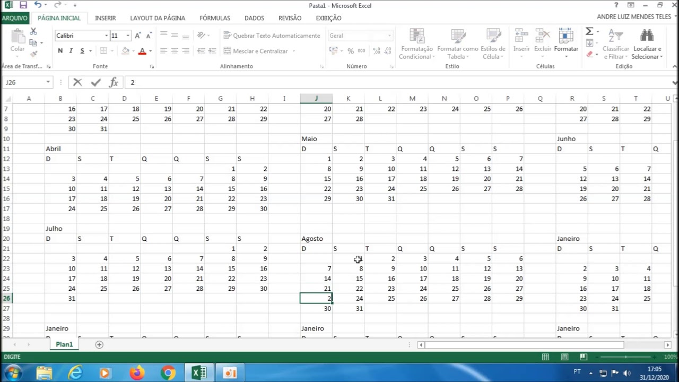Click the Cut scissors icon
Viewport: 679px width, 382px height.
33,32
